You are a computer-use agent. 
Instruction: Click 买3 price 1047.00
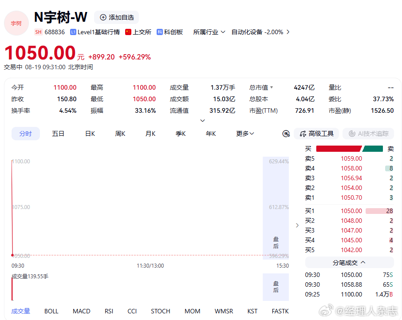point(351,230)
